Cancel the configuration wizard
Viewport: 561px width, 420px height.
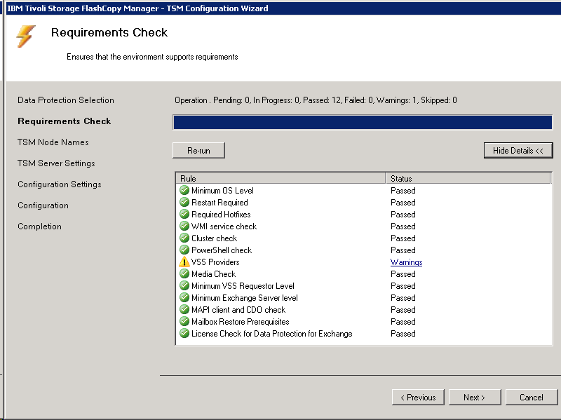click(x=531, y=398)
